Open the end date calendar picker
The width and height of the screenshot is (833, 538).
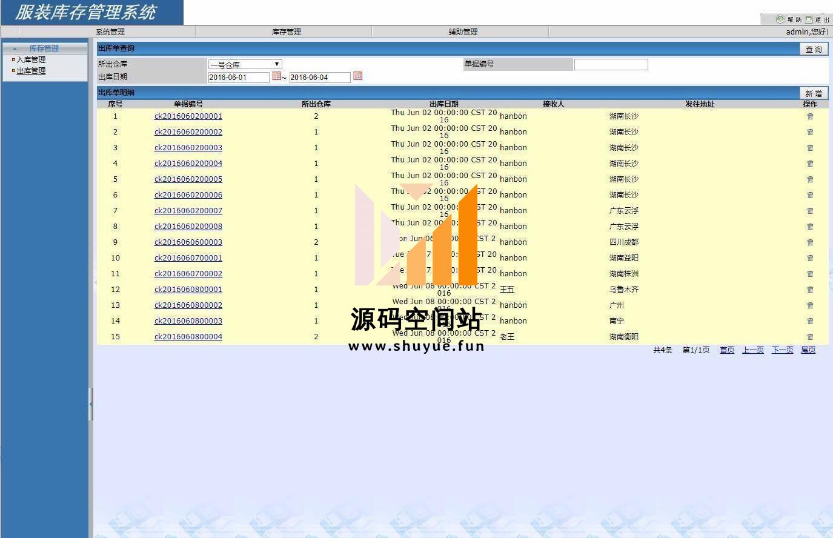pyautogui.click(x=357, y=76)
